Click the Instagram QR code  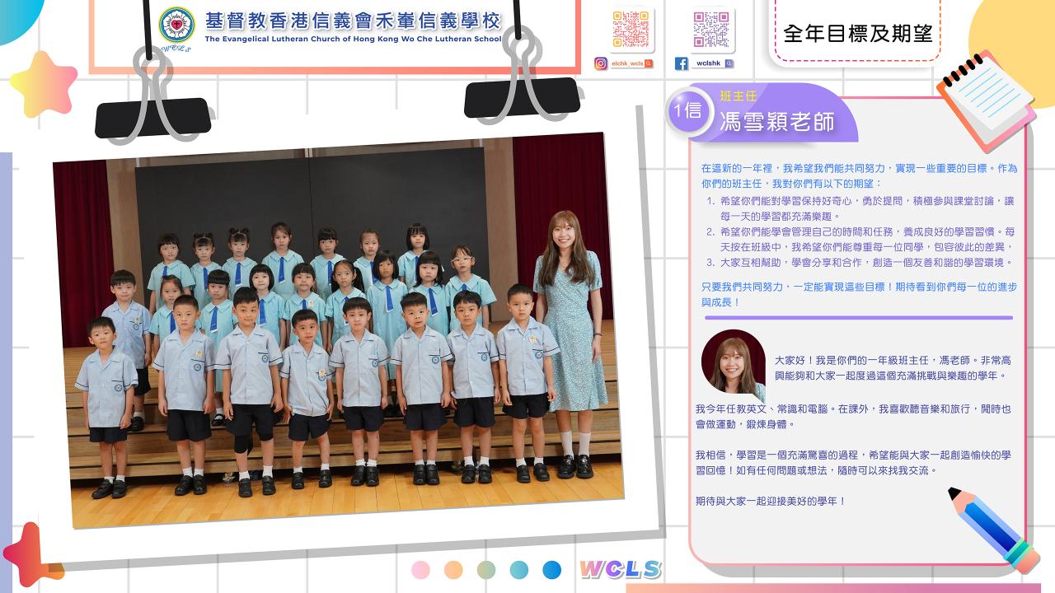click(632, 29)
